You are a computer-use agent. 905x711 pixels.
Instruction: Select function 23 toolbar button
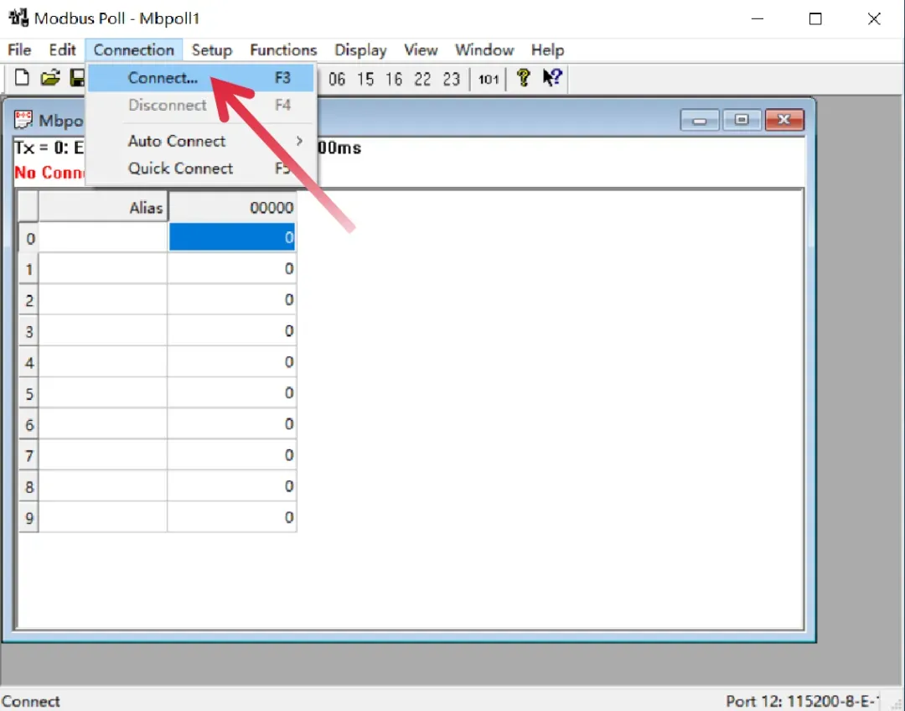pyautogui.click(x=452, y=79)
